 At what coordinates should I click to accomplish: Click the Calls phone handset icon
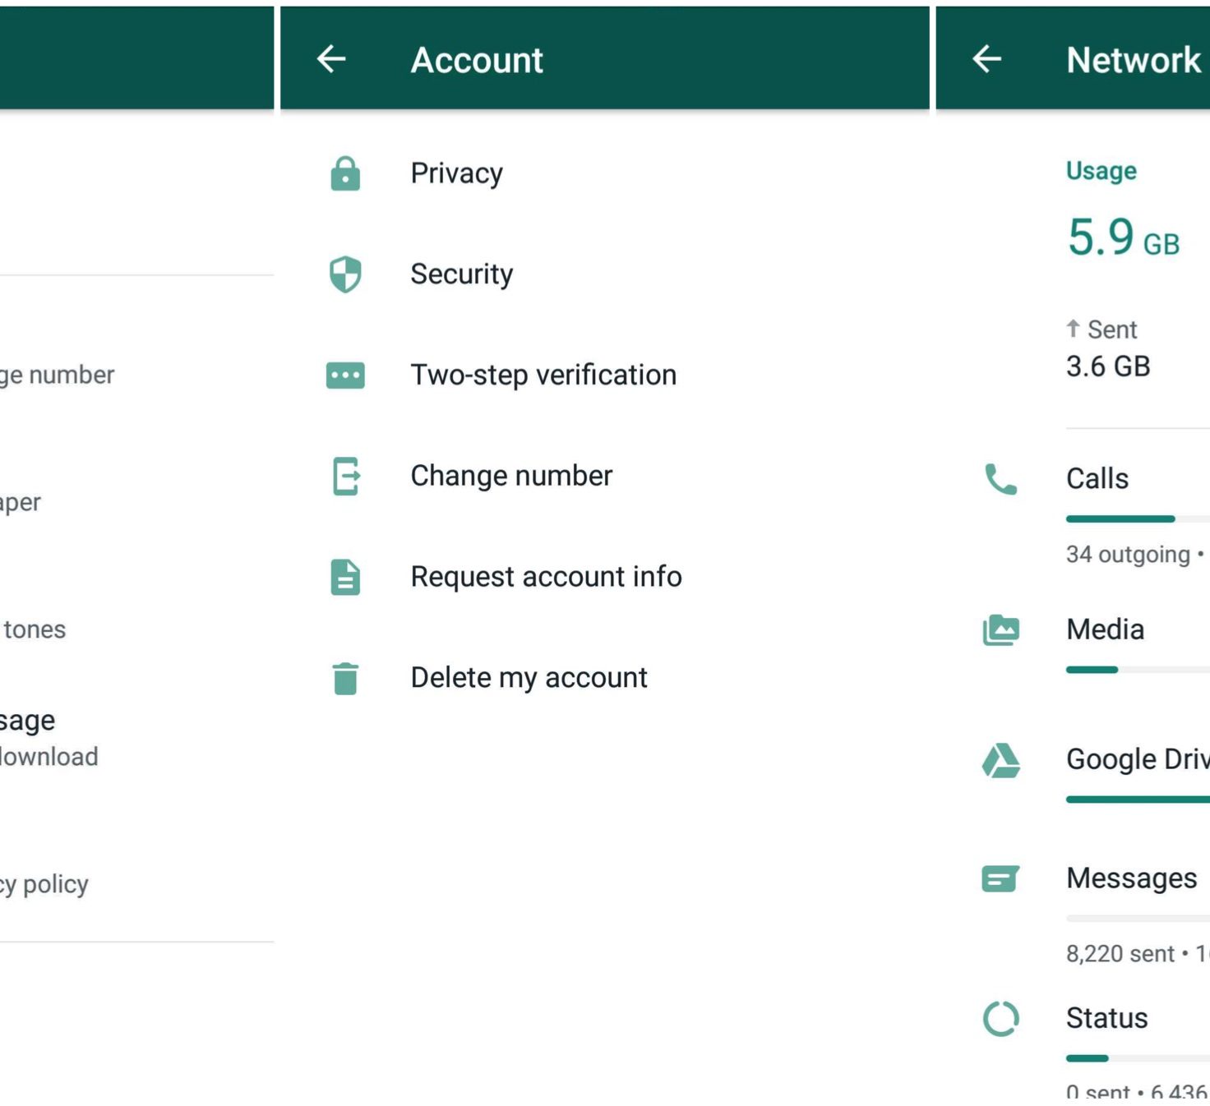click(x=1000, y=479)
